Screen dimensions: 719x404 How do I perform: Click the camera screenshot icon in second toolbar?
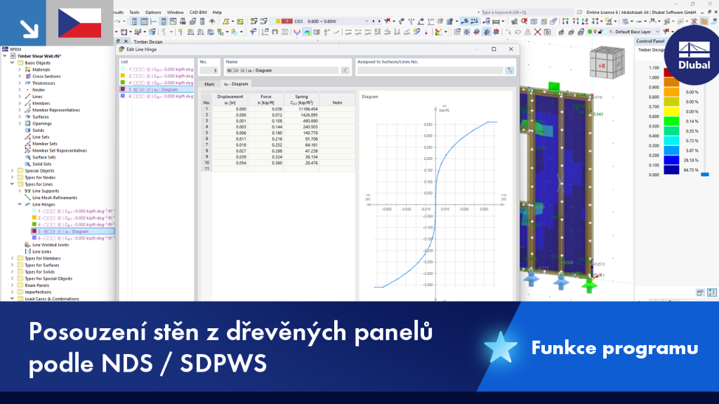548,32
